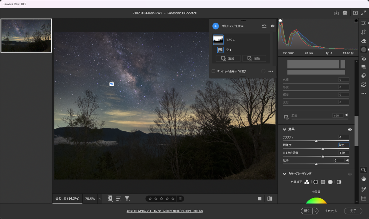
Task: Enable オーバーレイを表示 (自動) checkbox
Action: tap(213, 71)
